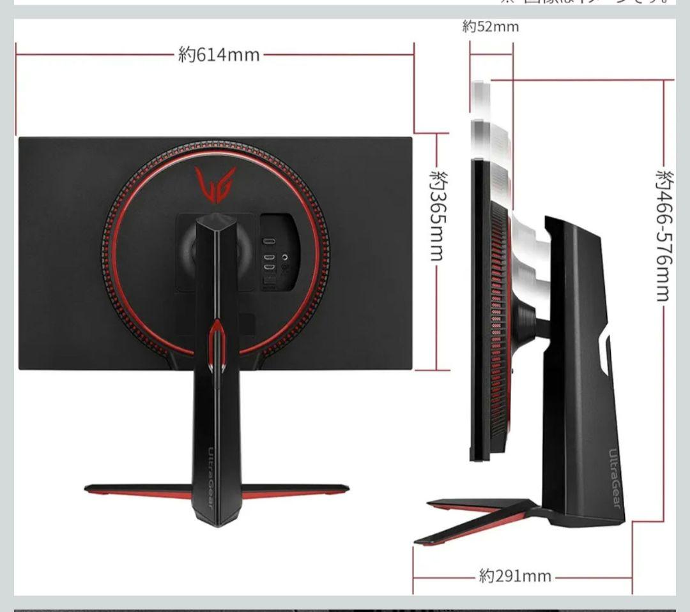
Task: Click the red cable clip on stand neck
Action: (x=217, y=346)
